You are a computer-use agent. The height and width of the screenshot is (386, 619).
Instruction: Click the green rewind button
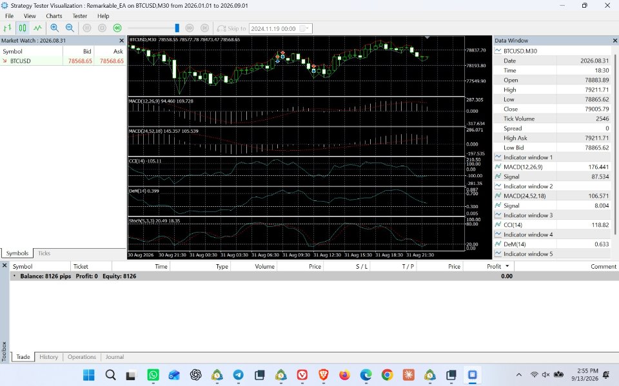tap(117, 28)
